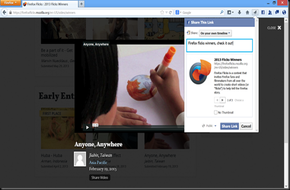This screenshot has width=290, height=190.
Task: Open a new tab with plus button
Action: (81, 4)
